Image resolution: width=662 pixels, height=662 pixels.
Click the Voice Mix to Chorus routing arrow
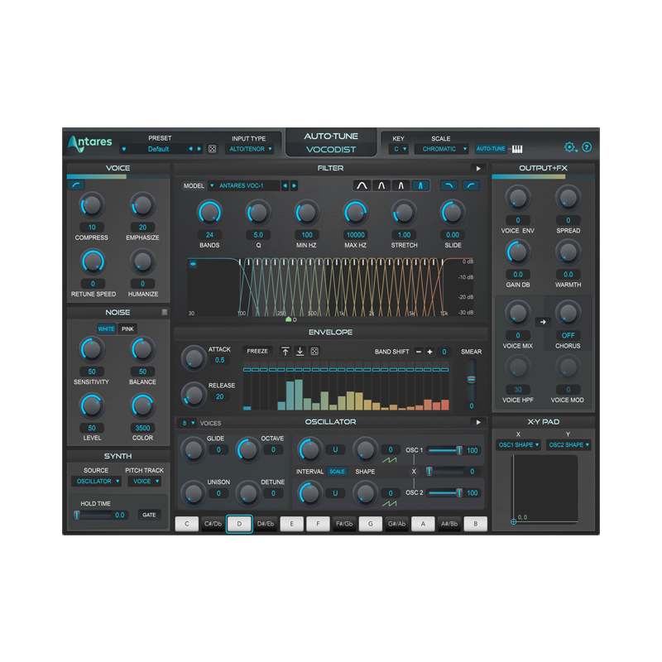tap(543, 322)
